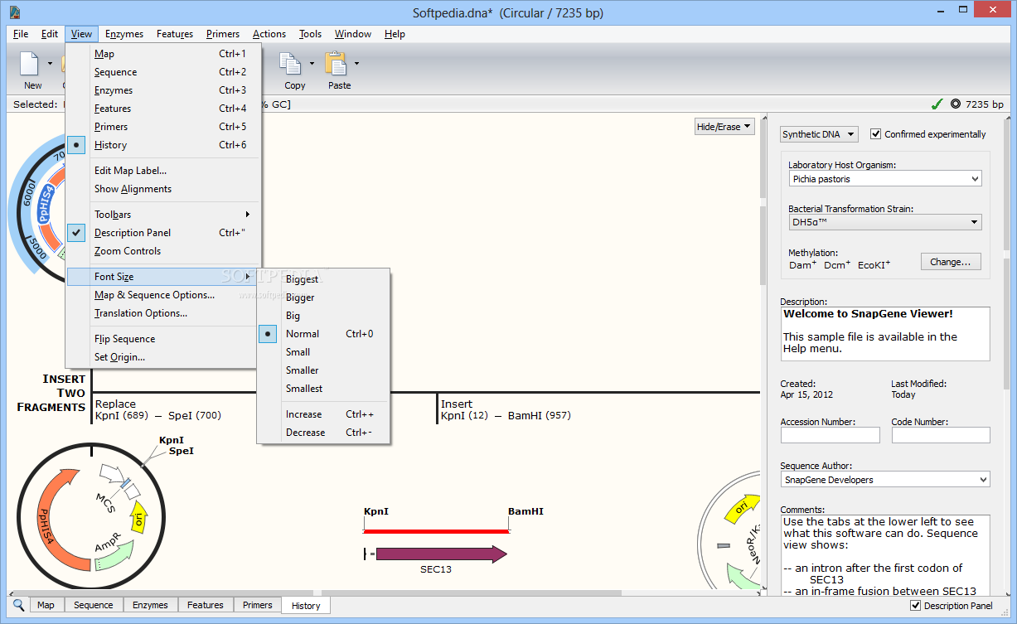This screenshot has width=1017, height=624.
Task: Click the Change... methylation button
Action: click(951, 262)
